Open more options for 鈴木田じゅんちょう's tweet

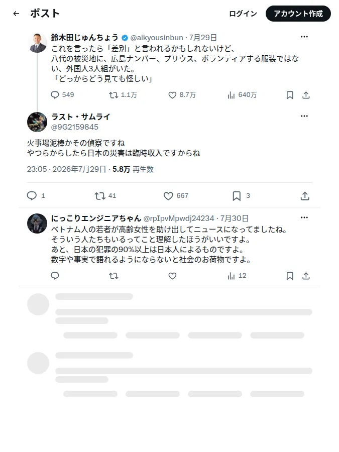tap(304, 37)
